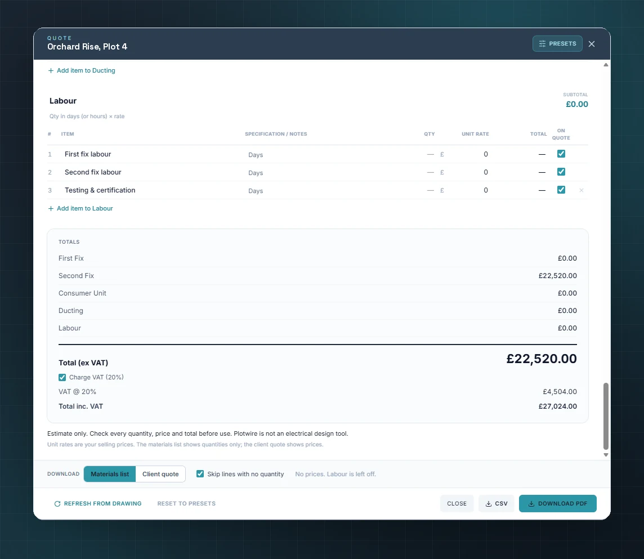Edit unit rate for Testing & certification
Image resolution: width=644 pixels, height=559 pixels.
(x=468, y=191)
